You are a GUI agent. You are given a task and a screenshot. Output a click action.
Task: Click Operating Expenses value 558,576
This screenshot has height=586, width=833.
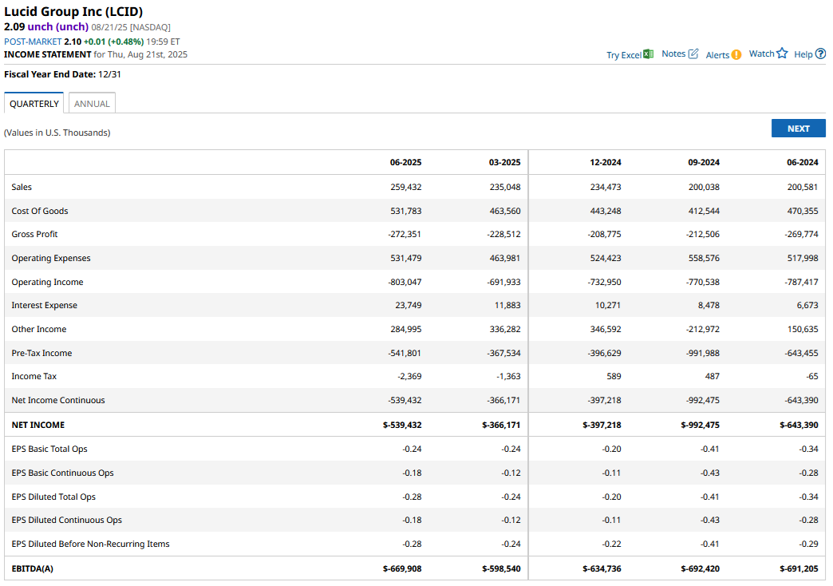click(704, 258)
